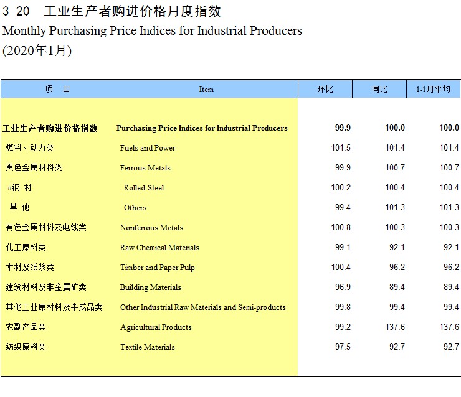Image resolution: width=461 pixels, height=397 pixels.
Task: Click 环比 value 100.8 for Nonferrous Metals
Action: coord(341,227)
